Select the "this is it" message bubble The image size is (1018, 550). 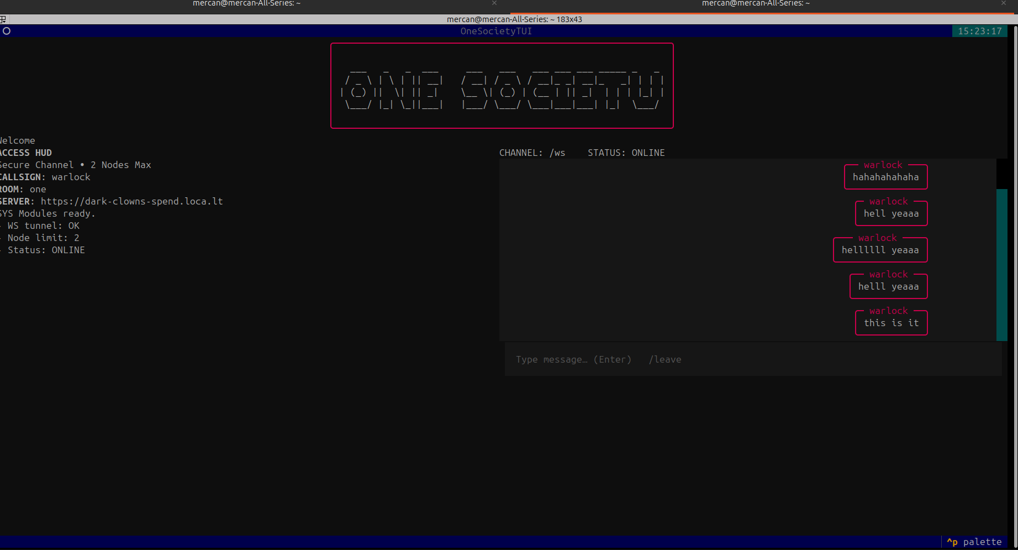point(891,323)
